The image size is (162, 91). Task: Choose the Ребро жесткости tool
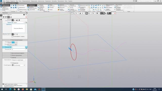51,5
